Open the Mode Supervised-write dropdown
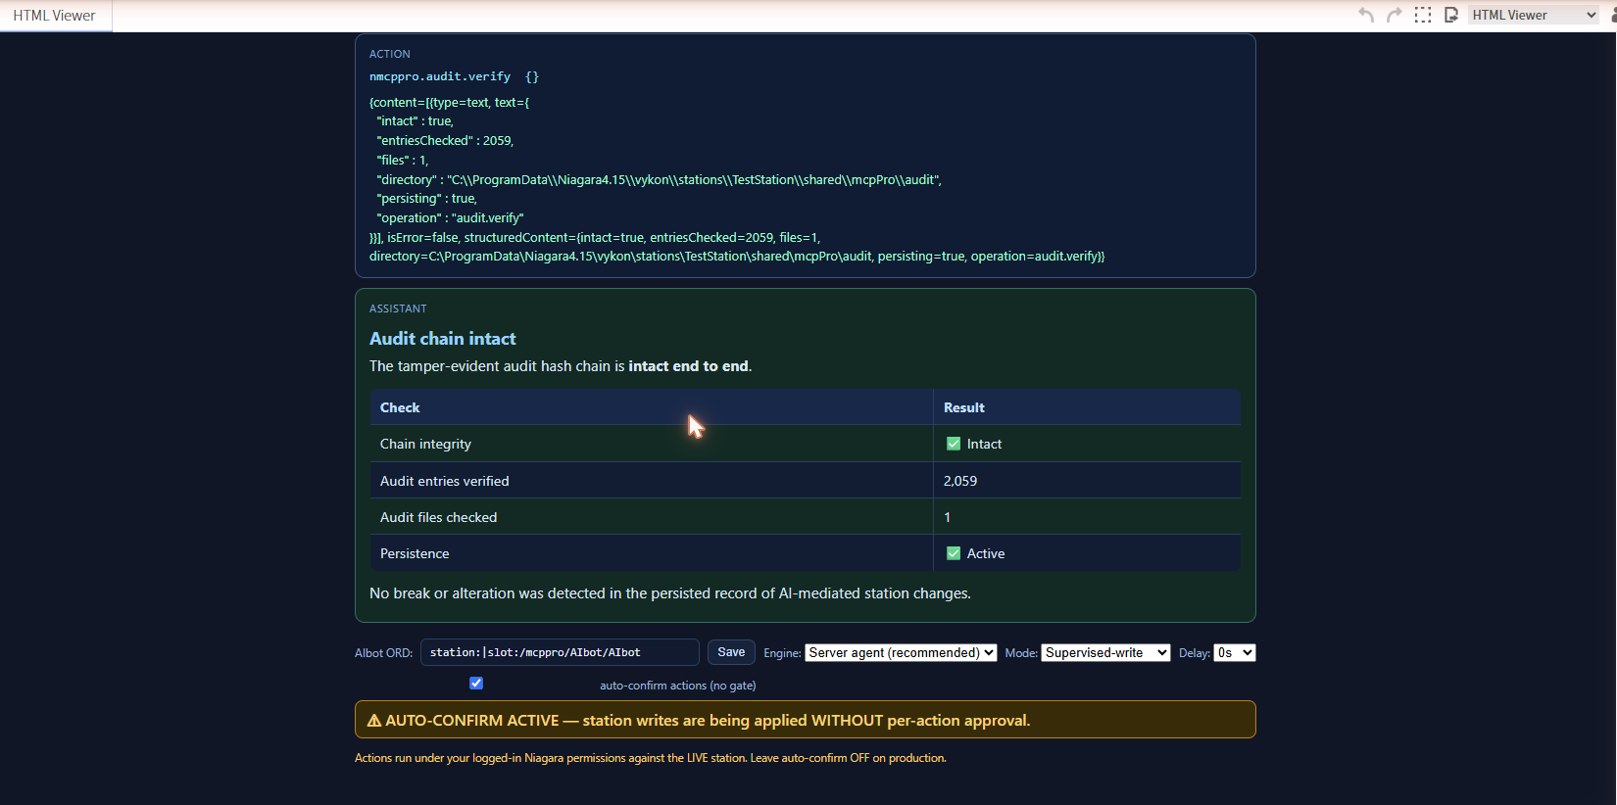The width and height of the screenshot is (1617, 805). pos(1105,653)
